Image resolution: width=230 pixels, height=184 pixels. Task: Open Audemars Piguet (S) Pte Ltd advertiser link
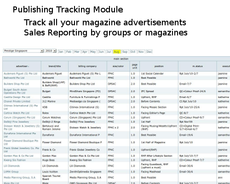(21, 74)
